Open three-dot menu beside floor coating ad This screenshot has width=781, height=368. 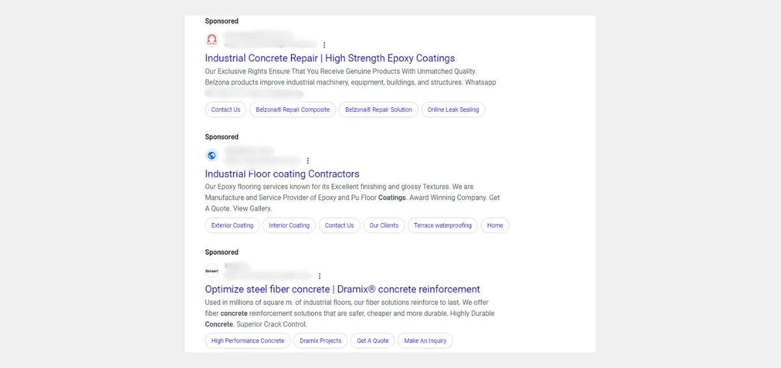pyautogui.click(x=308, y=161)
